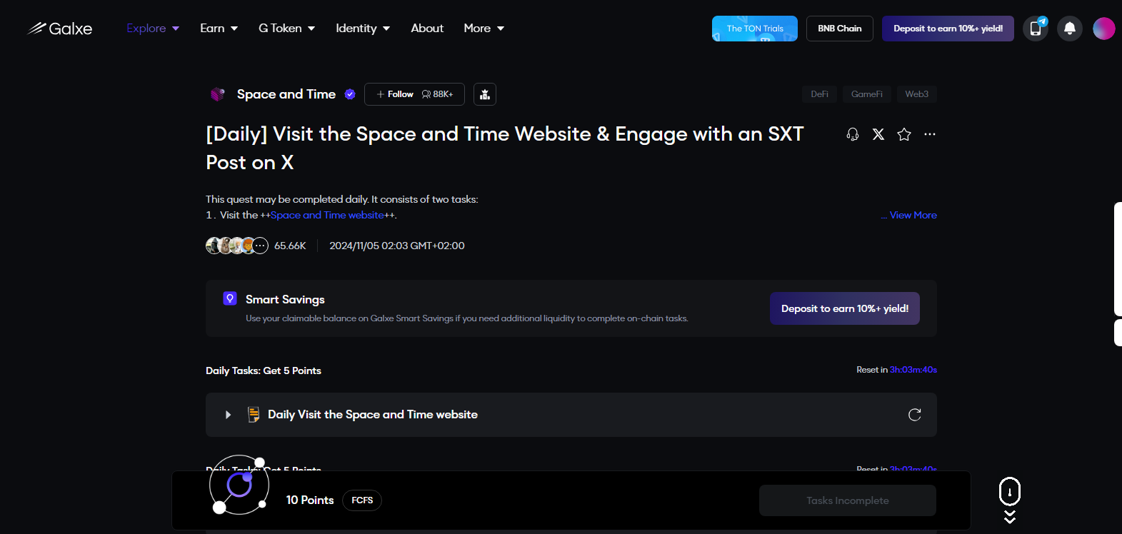
Task: Open the Identity dropdown
Action: point(363,29)
